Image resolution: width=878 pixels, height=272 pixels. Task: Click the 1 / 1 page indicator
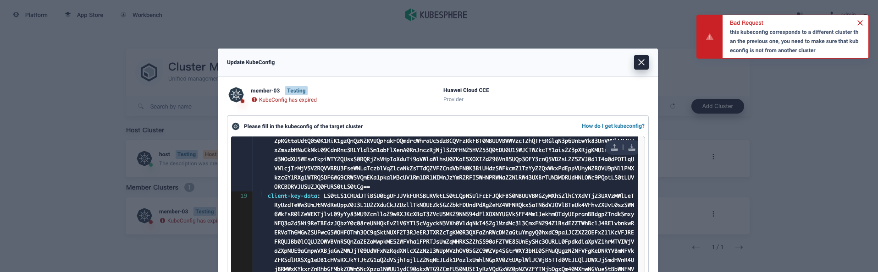[x=718, y=247]
